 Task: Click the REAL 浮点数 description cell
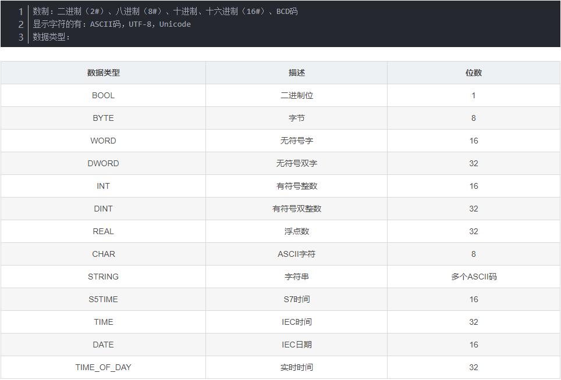[296, 231]
